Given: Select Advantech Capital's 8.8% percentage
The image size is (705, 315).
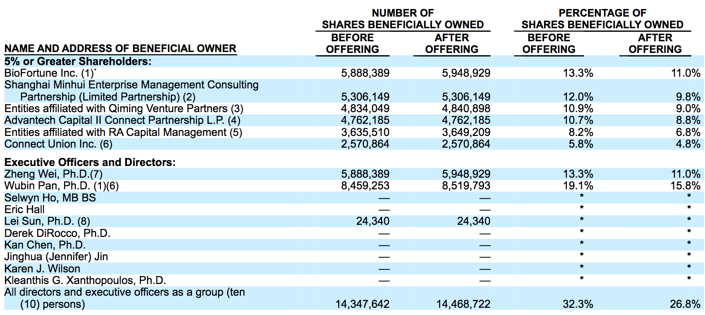Looking at the screenshot, I should pyautogui.click(x=688, y=120).
